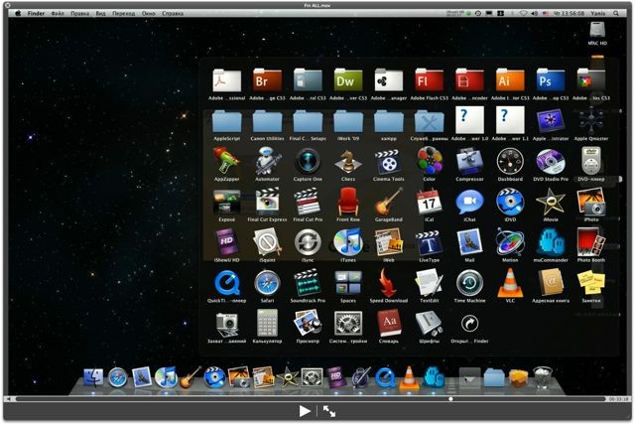Launch Photo Booth
This screenshot has width=635, height=425.
[x=591, y=242]
